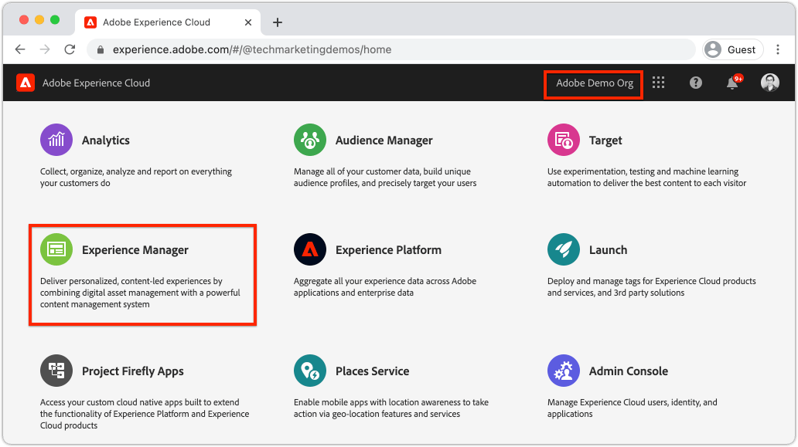This screenshot has width=798, height=447.
Task: Open the Places Service application
Action: [372, 371]
